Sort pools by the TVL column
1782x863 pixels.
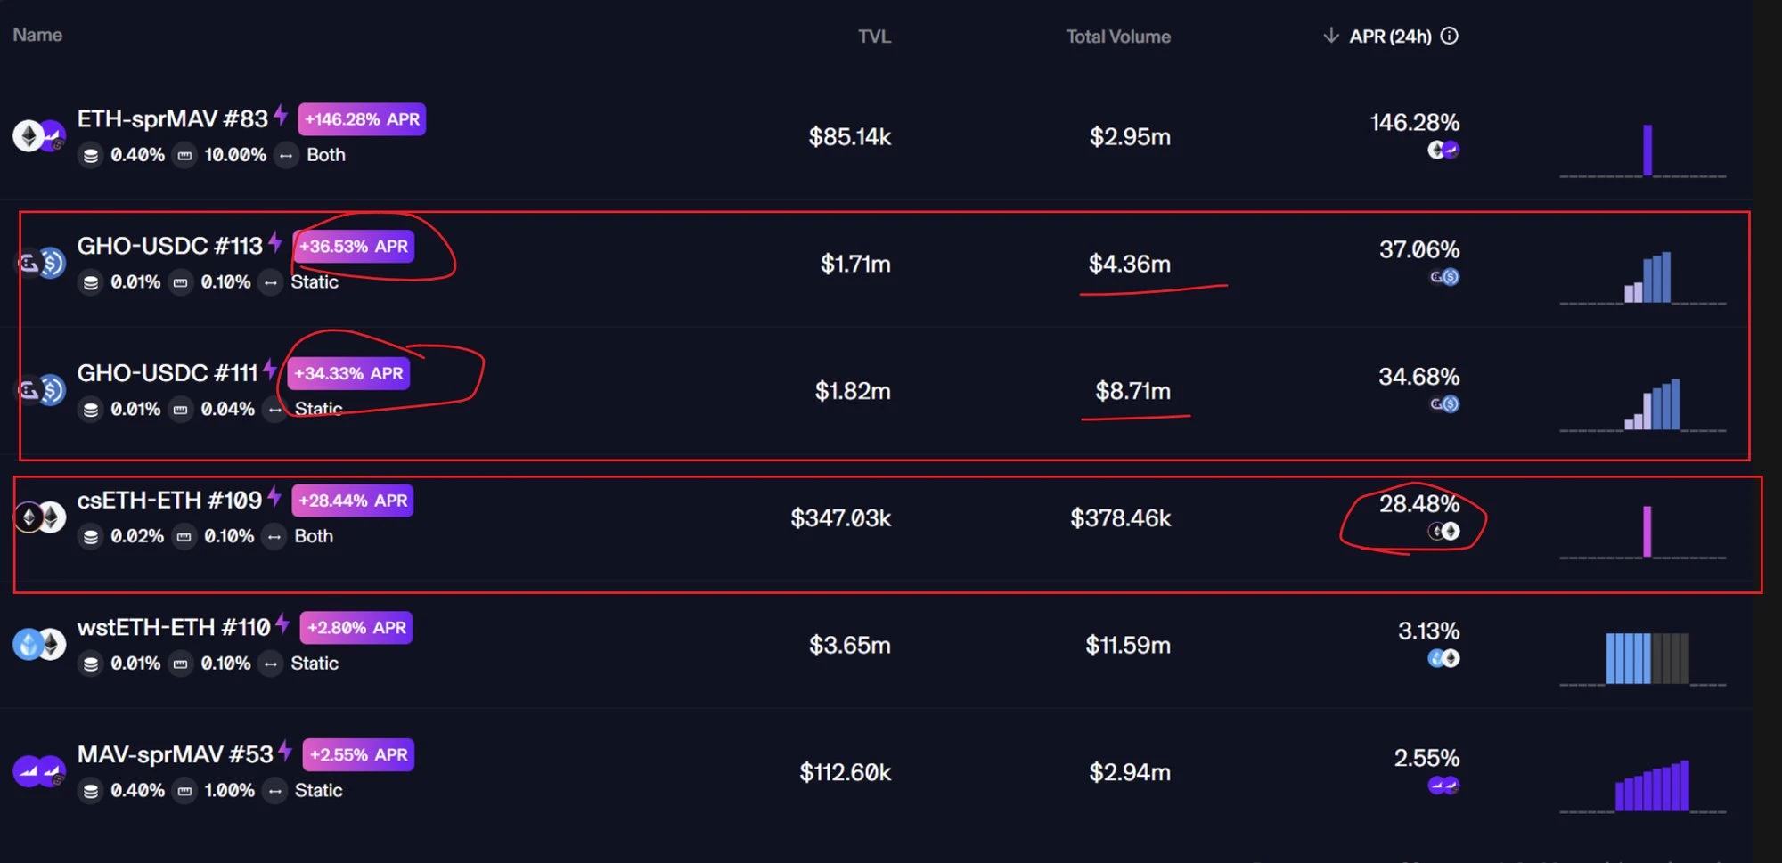[874, 37]
